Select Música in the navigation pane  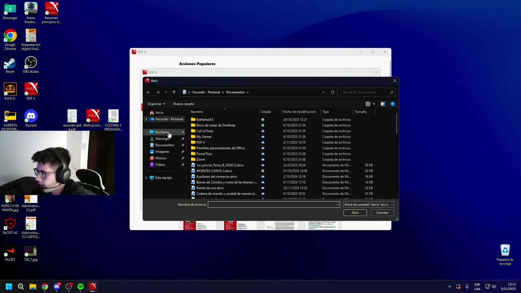[160, 158]
